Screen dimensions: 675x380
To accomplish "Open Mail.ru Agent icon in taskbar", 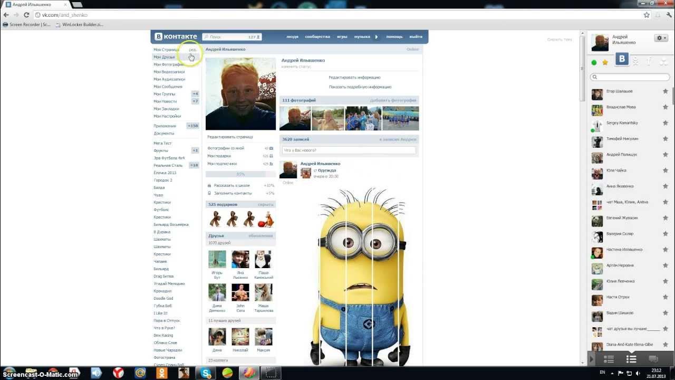I will point(140,373).
